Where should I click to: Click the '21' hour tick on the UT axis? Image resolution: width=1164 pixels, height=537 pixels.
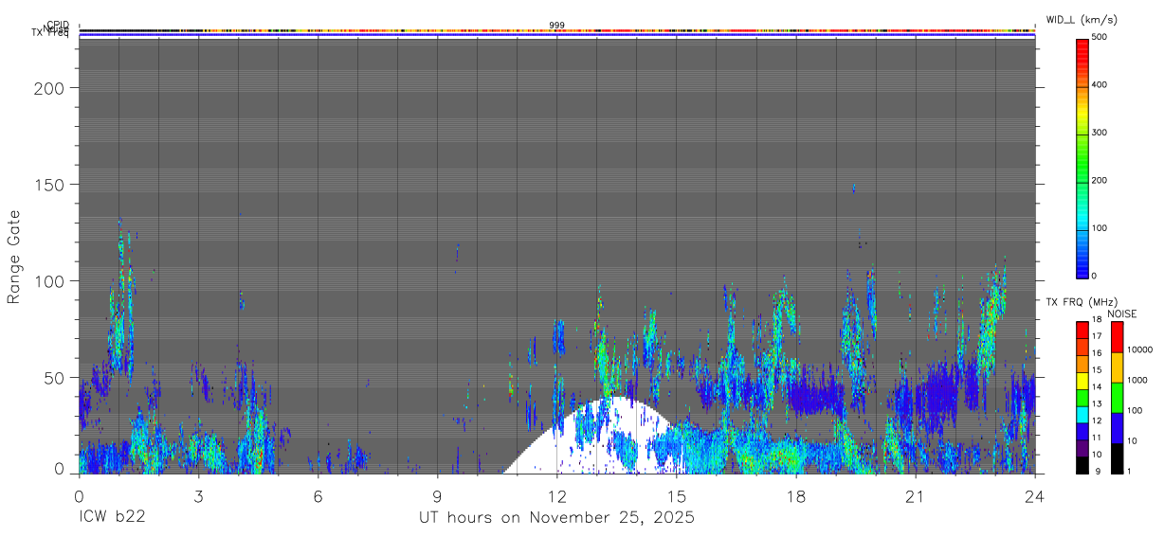[x=916, y=496]
